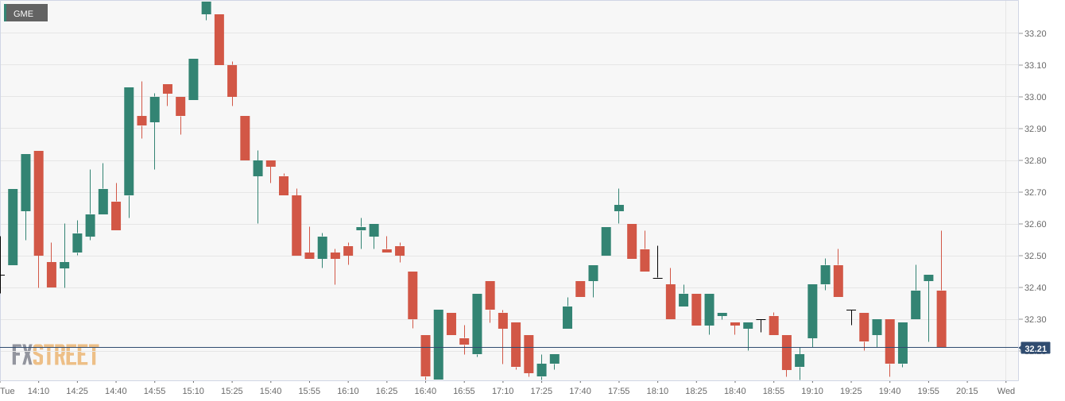The width and height of the screenshot is (1065, 401).
Task: Click the 32.50 price axis label
Action: pyautogui.click(x=1034, y=256)
